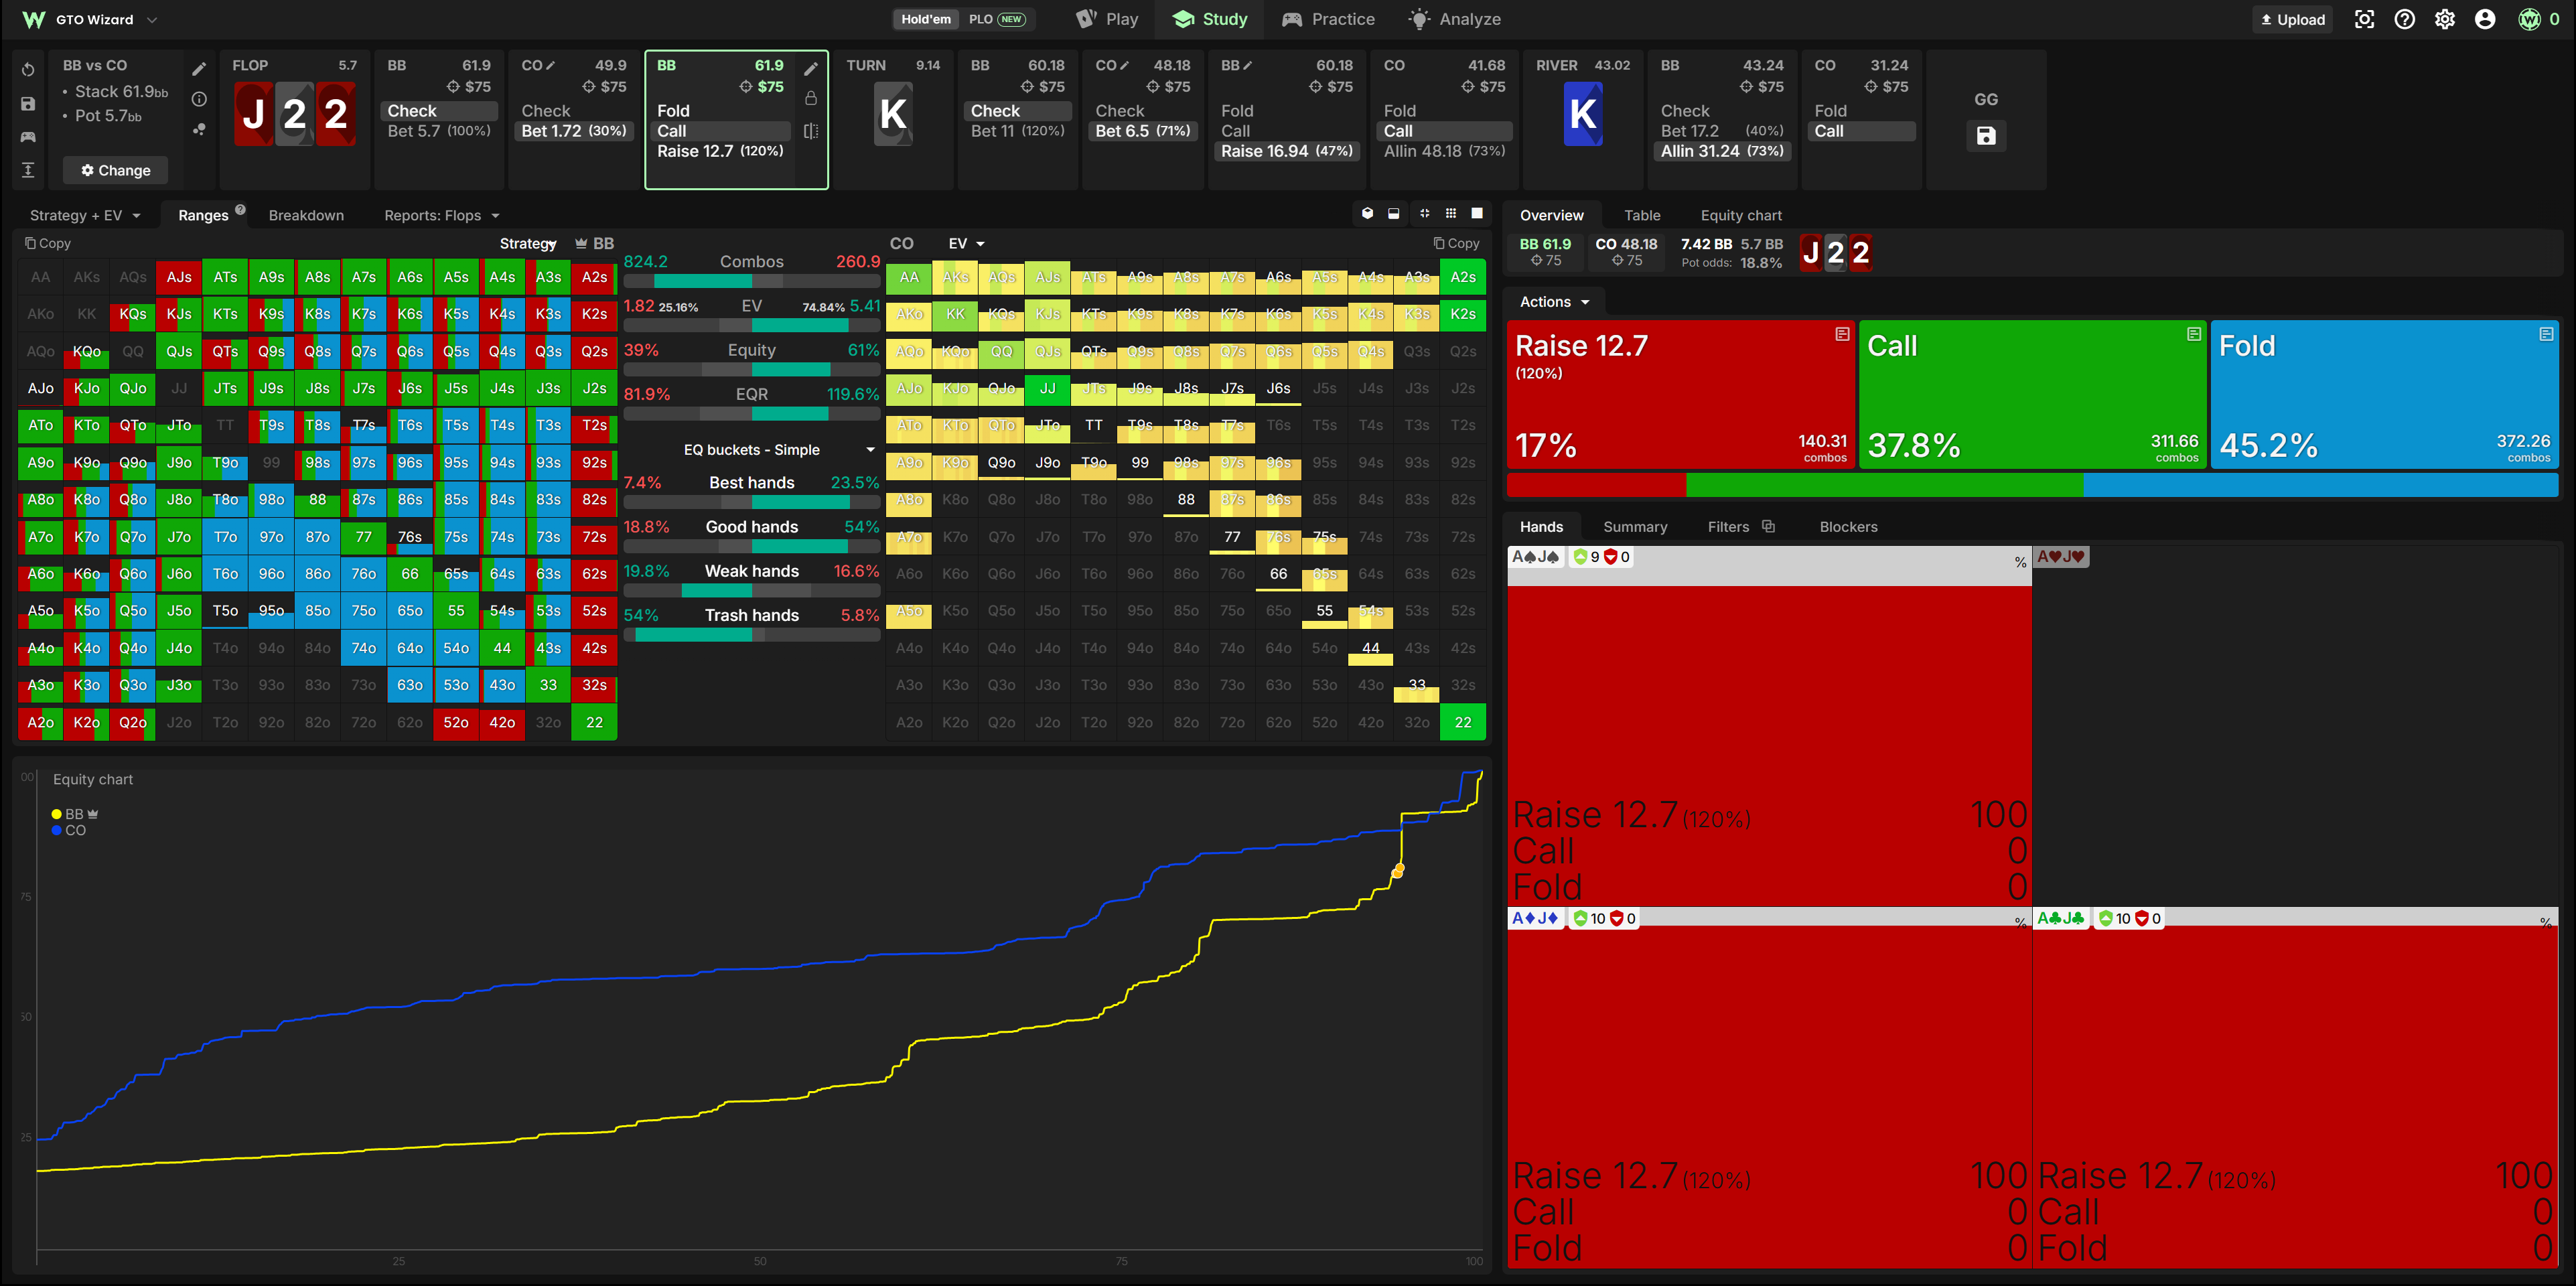This screenshot has height=1286, width=2576.
Task: Click the red Raise 12.7 action card
Action: tap(1680, 394)
